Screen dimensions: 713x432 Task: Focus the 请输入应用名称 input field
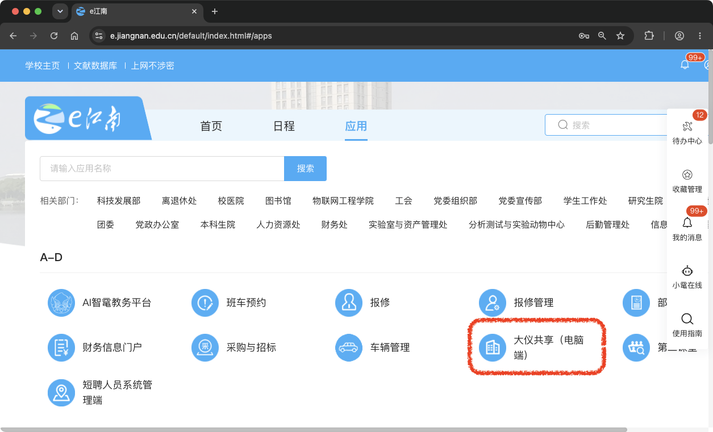pyautogui.click(x=162, y=169)
